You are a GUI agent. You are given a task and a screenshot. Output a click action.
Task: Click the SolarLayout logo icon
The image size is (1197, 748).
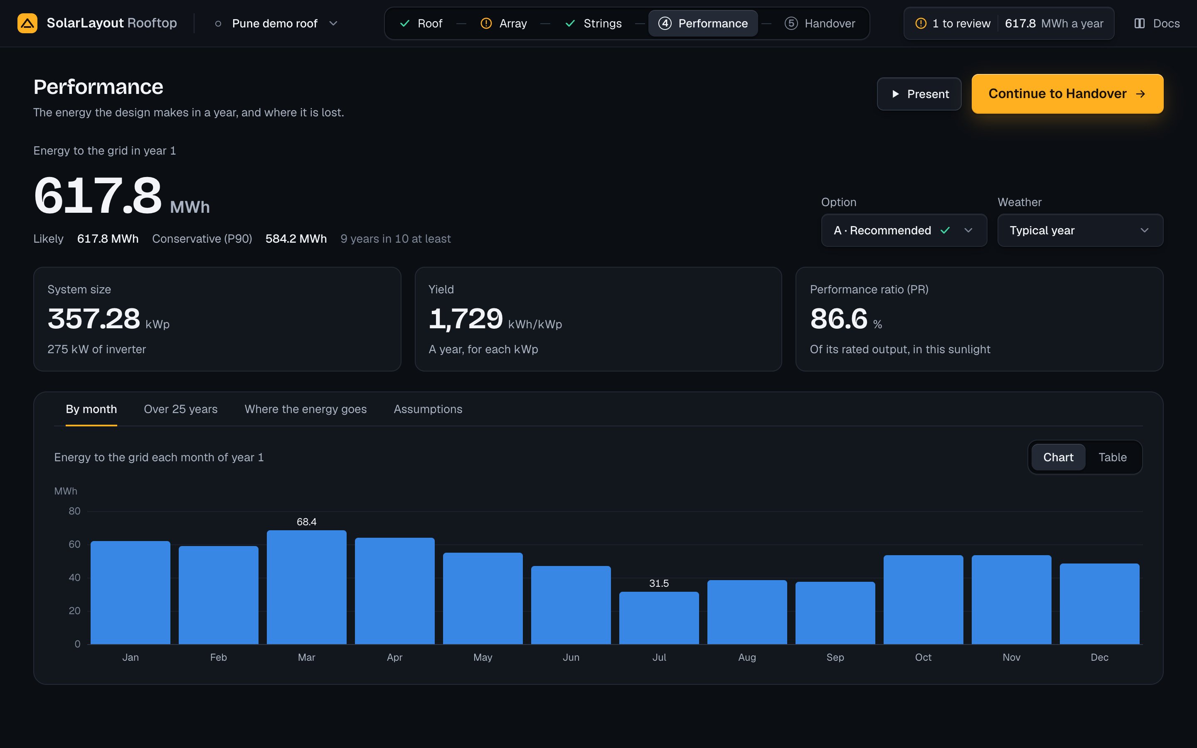pyautogui.click(x=27, y=23)
